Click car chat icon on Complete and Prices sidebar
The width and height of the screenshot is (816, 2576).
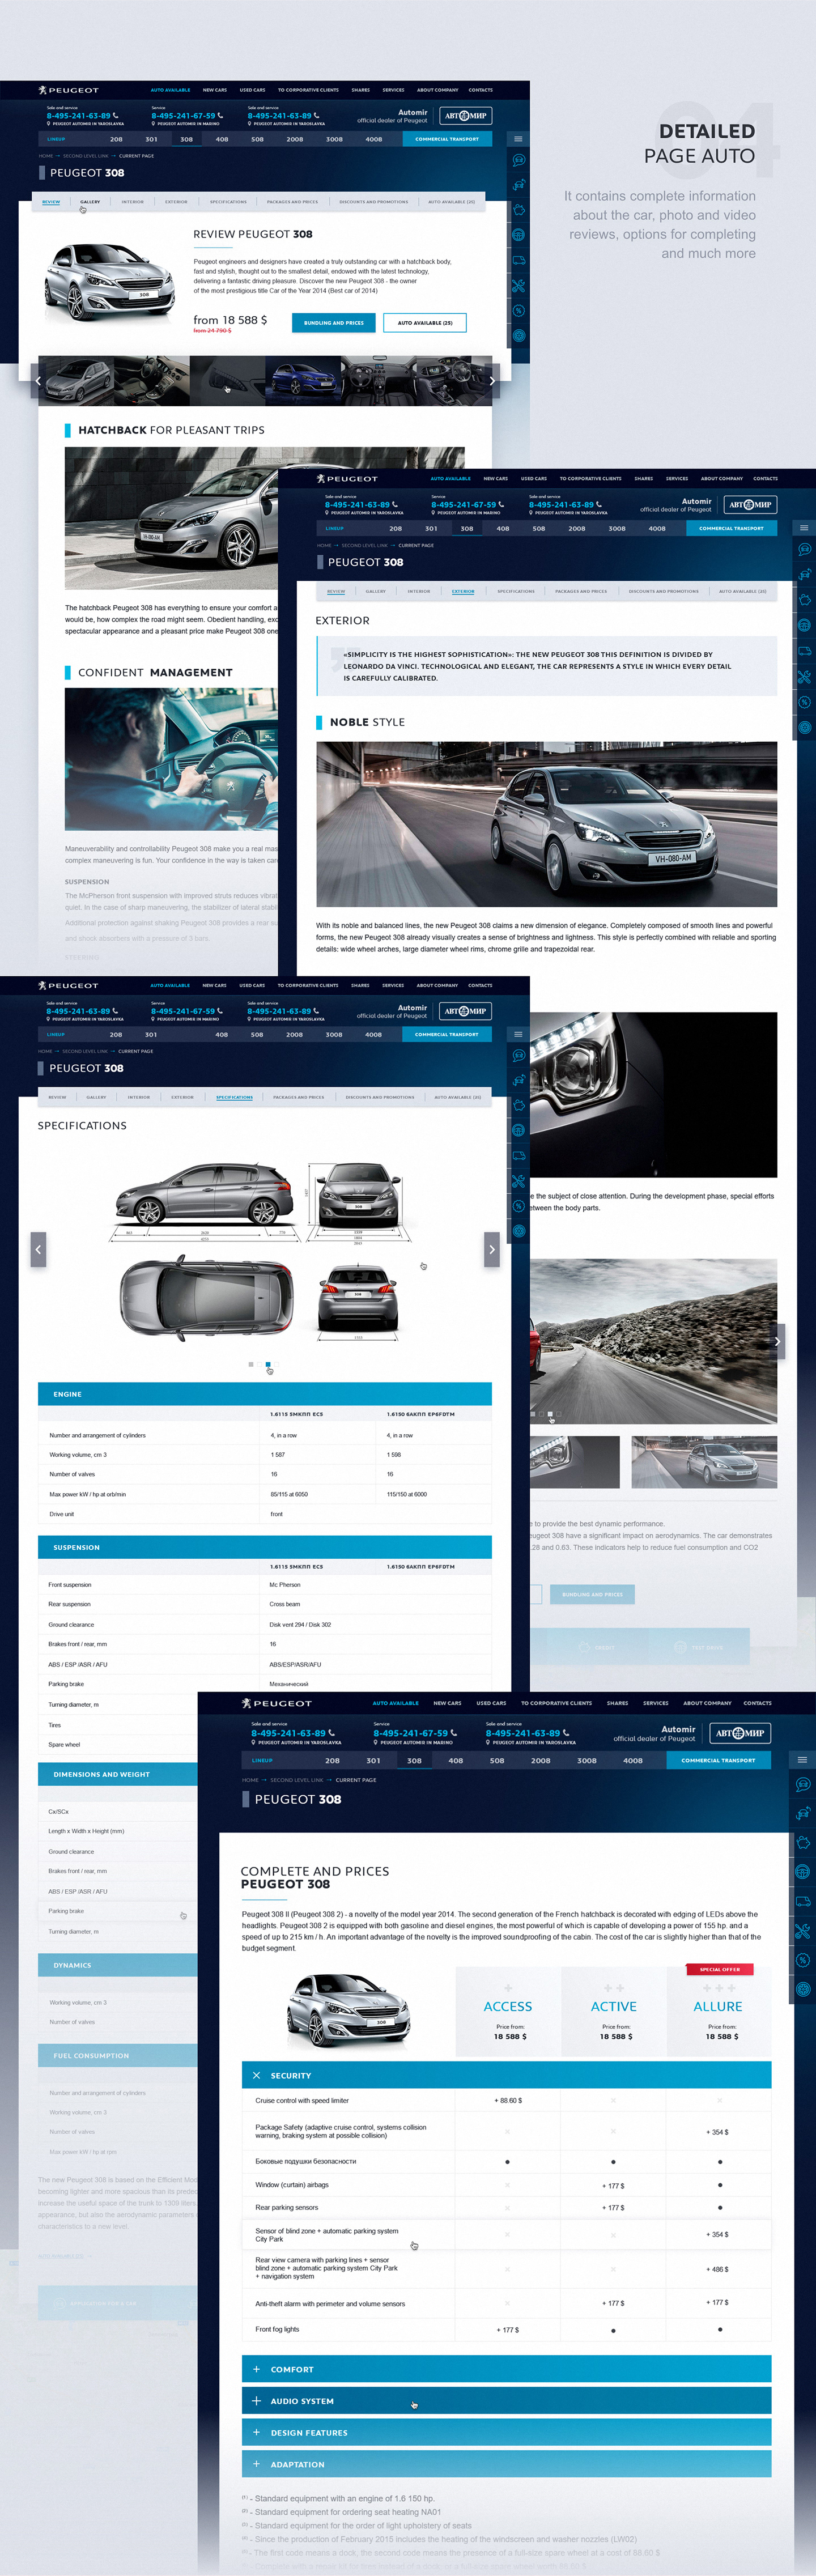802,1784
